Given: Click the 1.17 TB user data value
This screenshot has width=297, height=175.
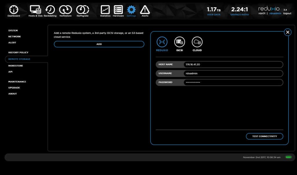Looking at the screenshot, I should point(214,9).
